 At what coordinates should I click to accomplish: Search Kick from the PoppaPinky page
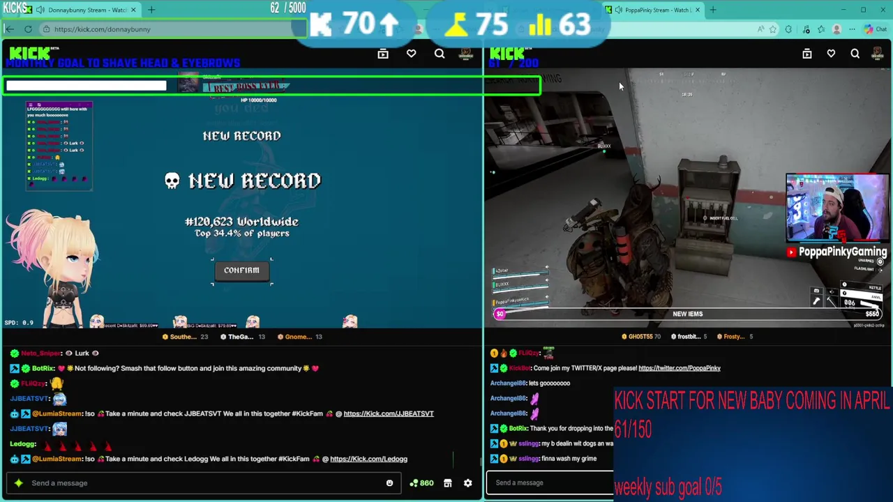tap(855, 54)
